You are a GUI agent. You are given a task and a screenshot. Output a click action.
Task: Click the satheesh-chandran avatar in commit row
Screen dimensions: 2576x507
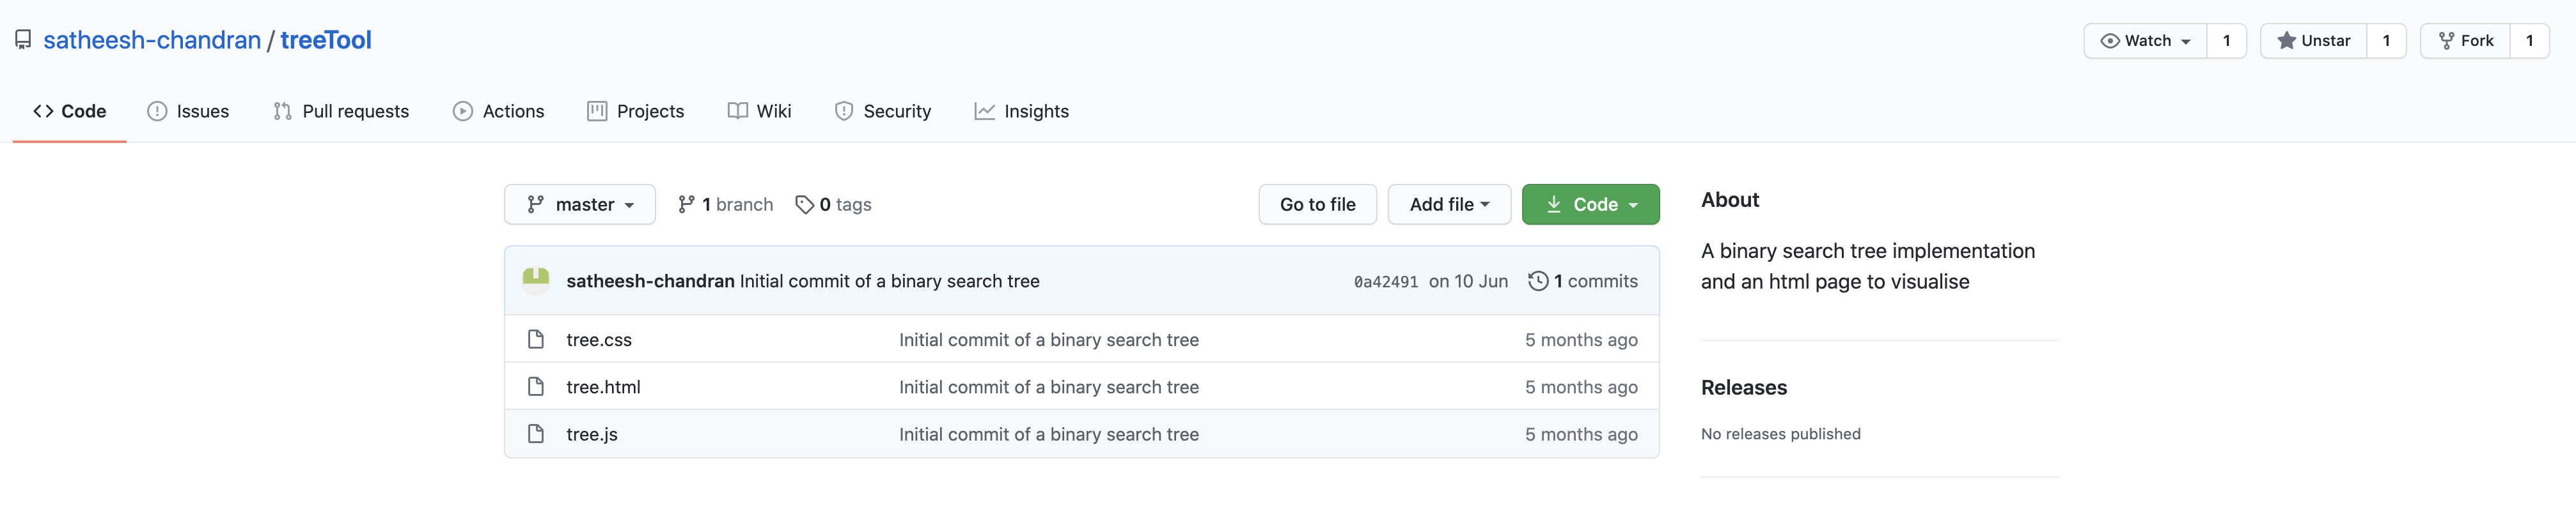pos(536,280)
